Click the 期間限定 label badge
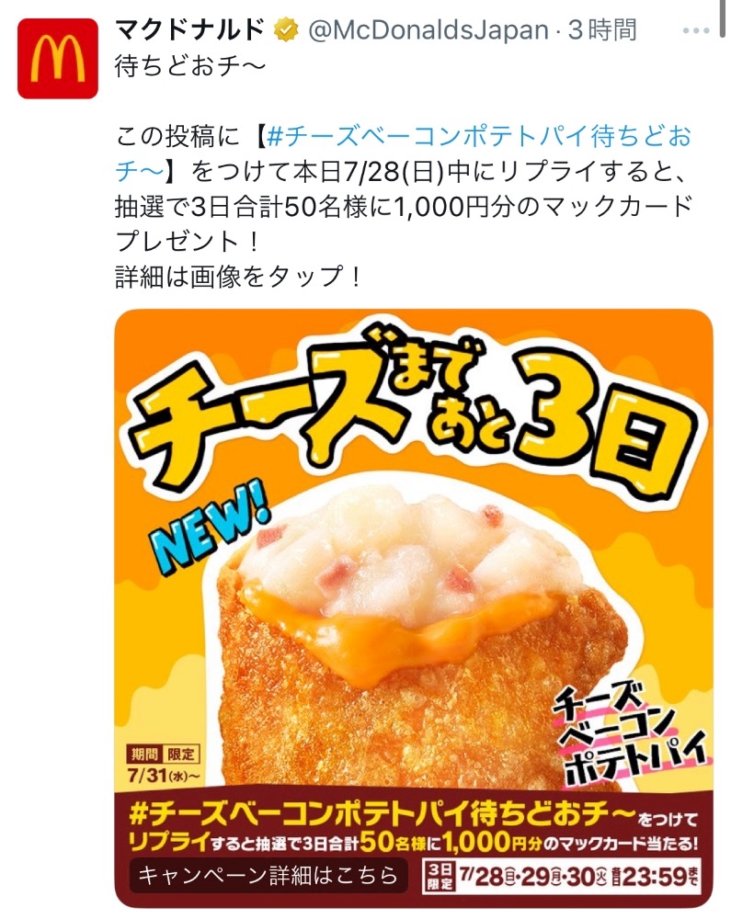 (x=164, y=754)
